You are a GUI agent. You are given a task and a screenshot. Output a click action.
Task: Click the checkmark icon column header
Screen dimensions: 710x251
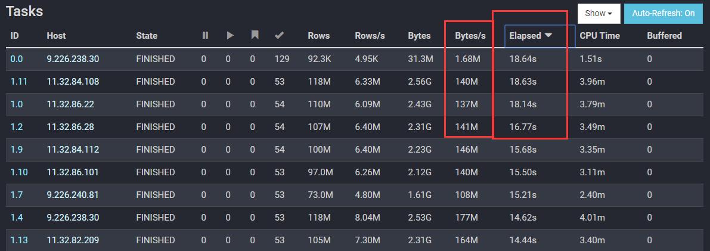(279, 36)
